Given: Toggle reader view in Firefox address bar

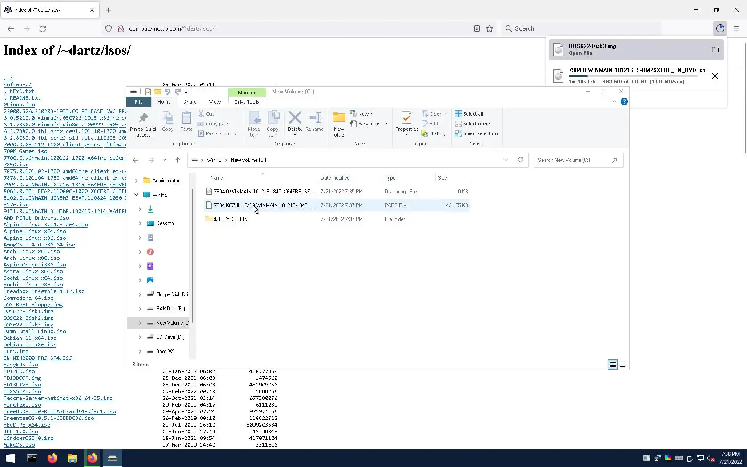Looking at the screenshot, I should (x=477, y=28).
